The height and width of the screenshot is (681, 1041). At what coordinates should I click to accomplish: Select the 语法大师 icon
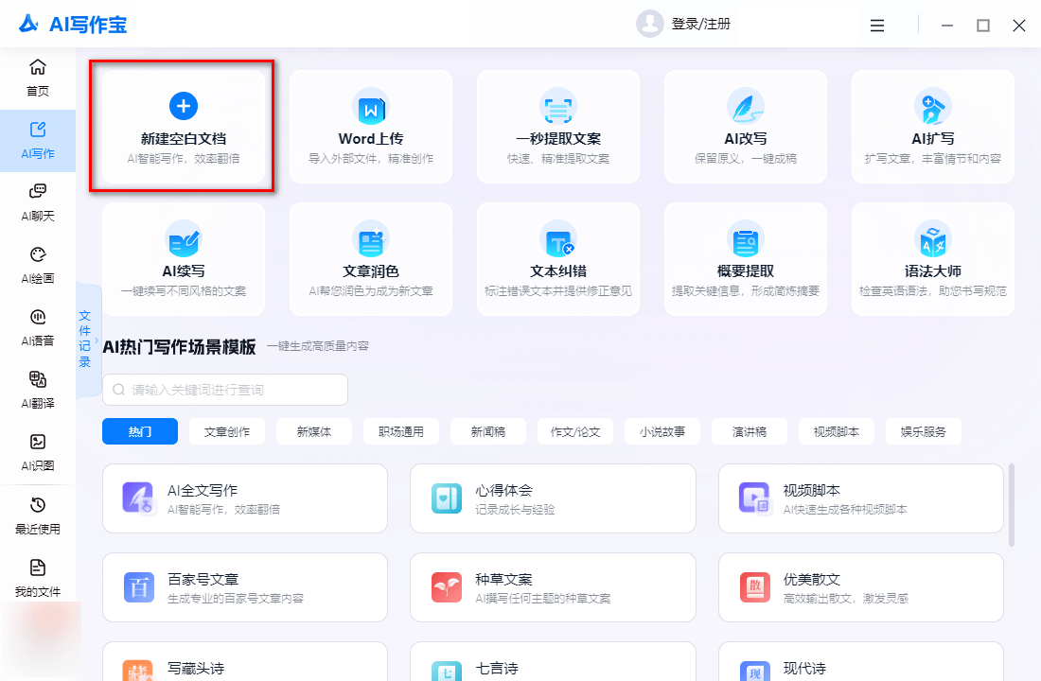click(x=932, y=239)
